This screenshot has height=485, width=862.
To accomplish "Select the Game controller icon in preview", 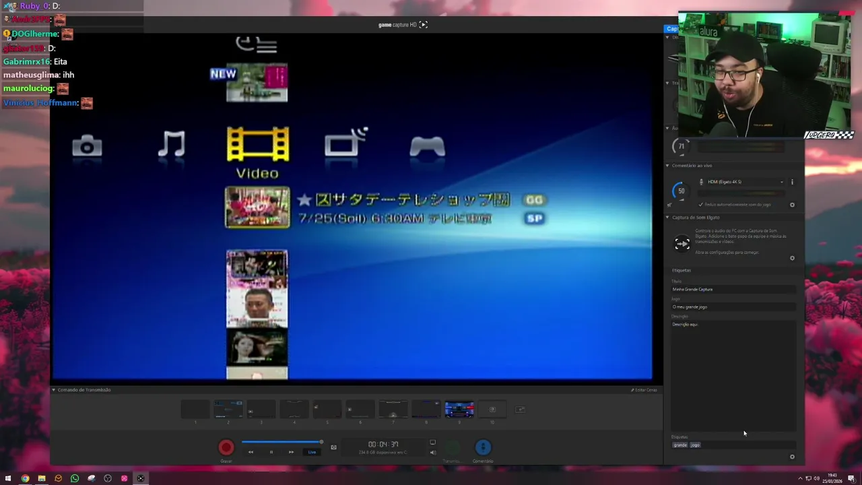I will tap(428, 146).
